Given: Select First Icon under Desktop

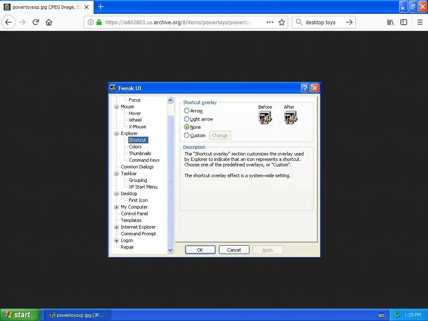Looking at the screenshot, I should 138,200.
